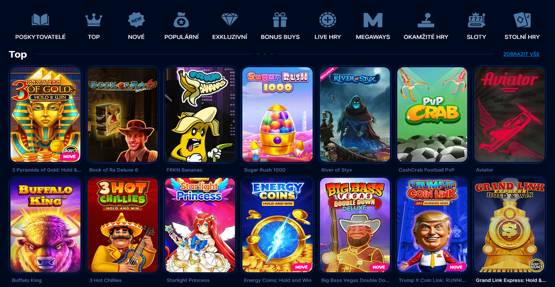Open Trump It Coin Link game tile
555x287 pixels.
pyautogui.click(x=432, y=225)
